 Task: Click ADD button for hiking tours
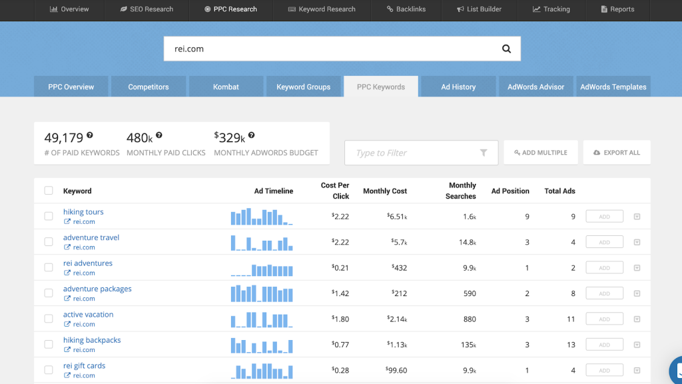(605, 217)
